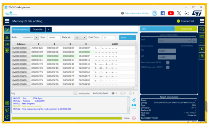
Task: Select verbosity level 2
Action: (x=122, y=93)
